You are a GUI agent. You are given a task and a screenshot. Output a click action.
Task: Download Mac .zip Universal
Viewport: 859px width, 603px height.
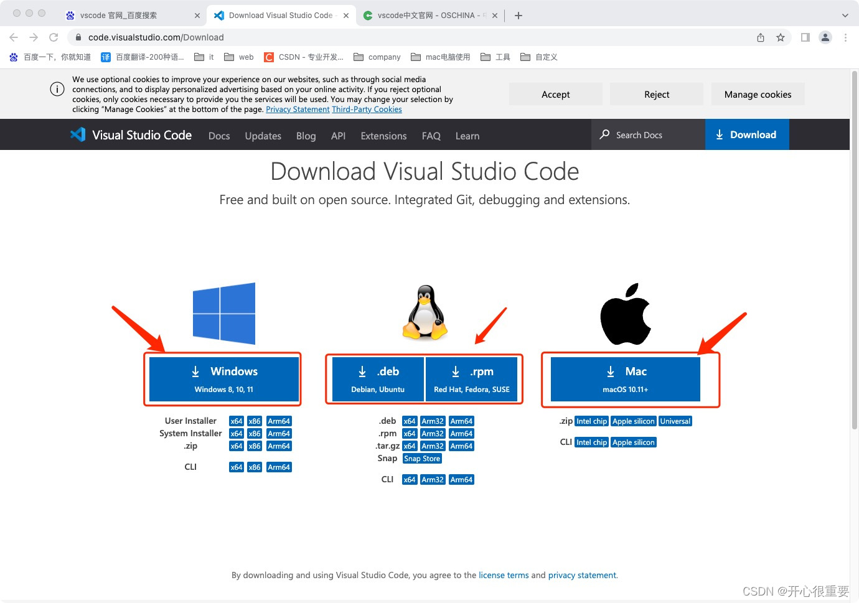[675, 421]
